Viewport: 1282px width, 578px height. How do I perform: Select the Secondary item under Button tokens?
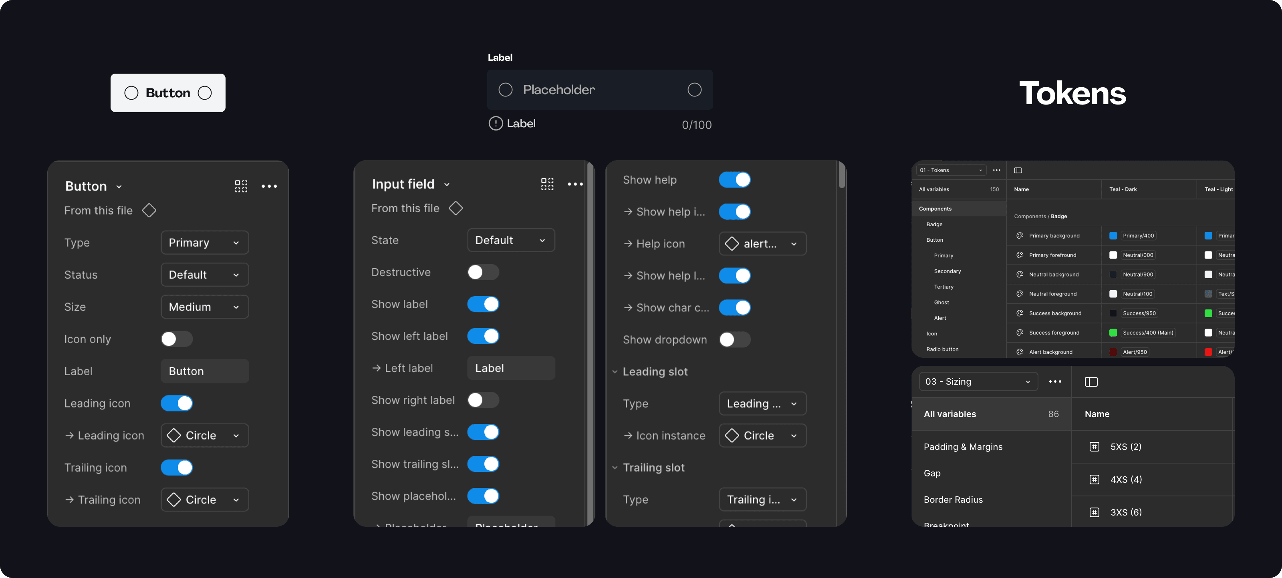(947, 271)
